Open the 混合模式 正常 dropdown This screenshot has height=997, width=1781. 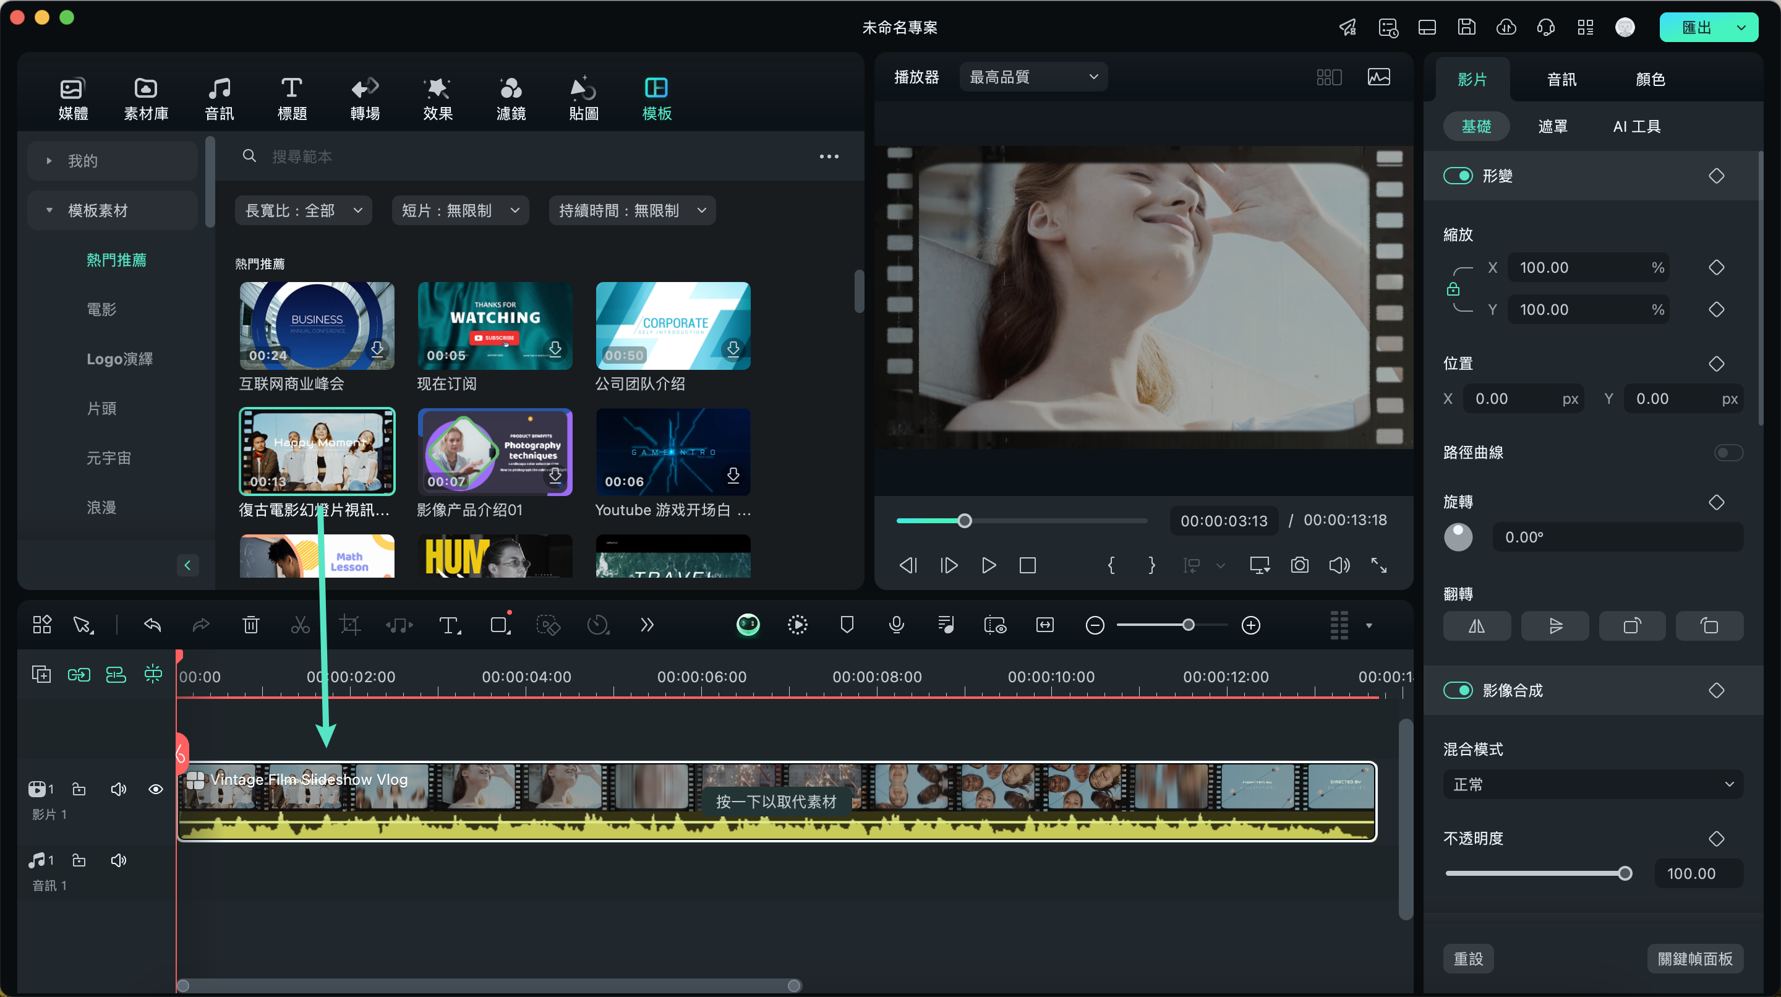point(1593,784)
